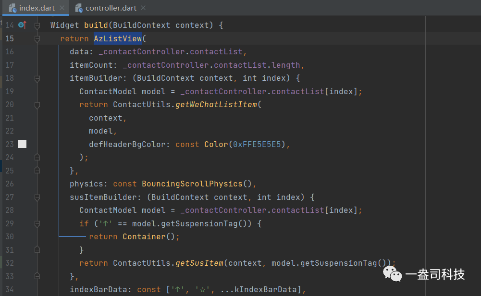Click line number 19 in the gutter
The width and height of the screenshot is (481, 296).
(10, 91)
